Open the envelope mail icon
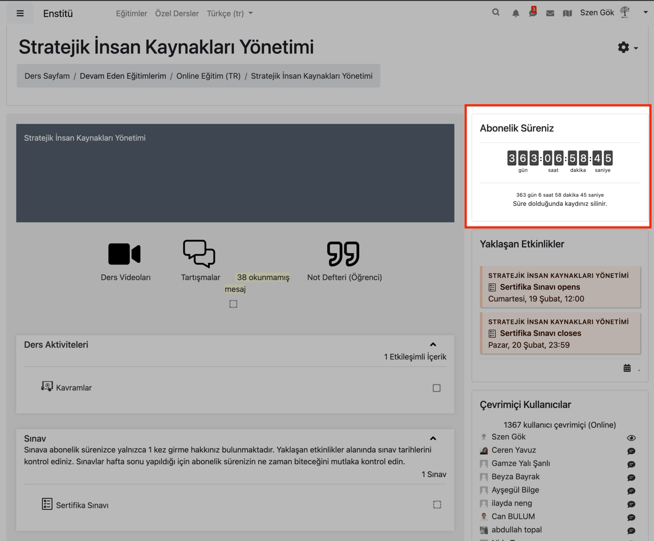Viewport: 654px width, 541px height. [x=550, y=13]
